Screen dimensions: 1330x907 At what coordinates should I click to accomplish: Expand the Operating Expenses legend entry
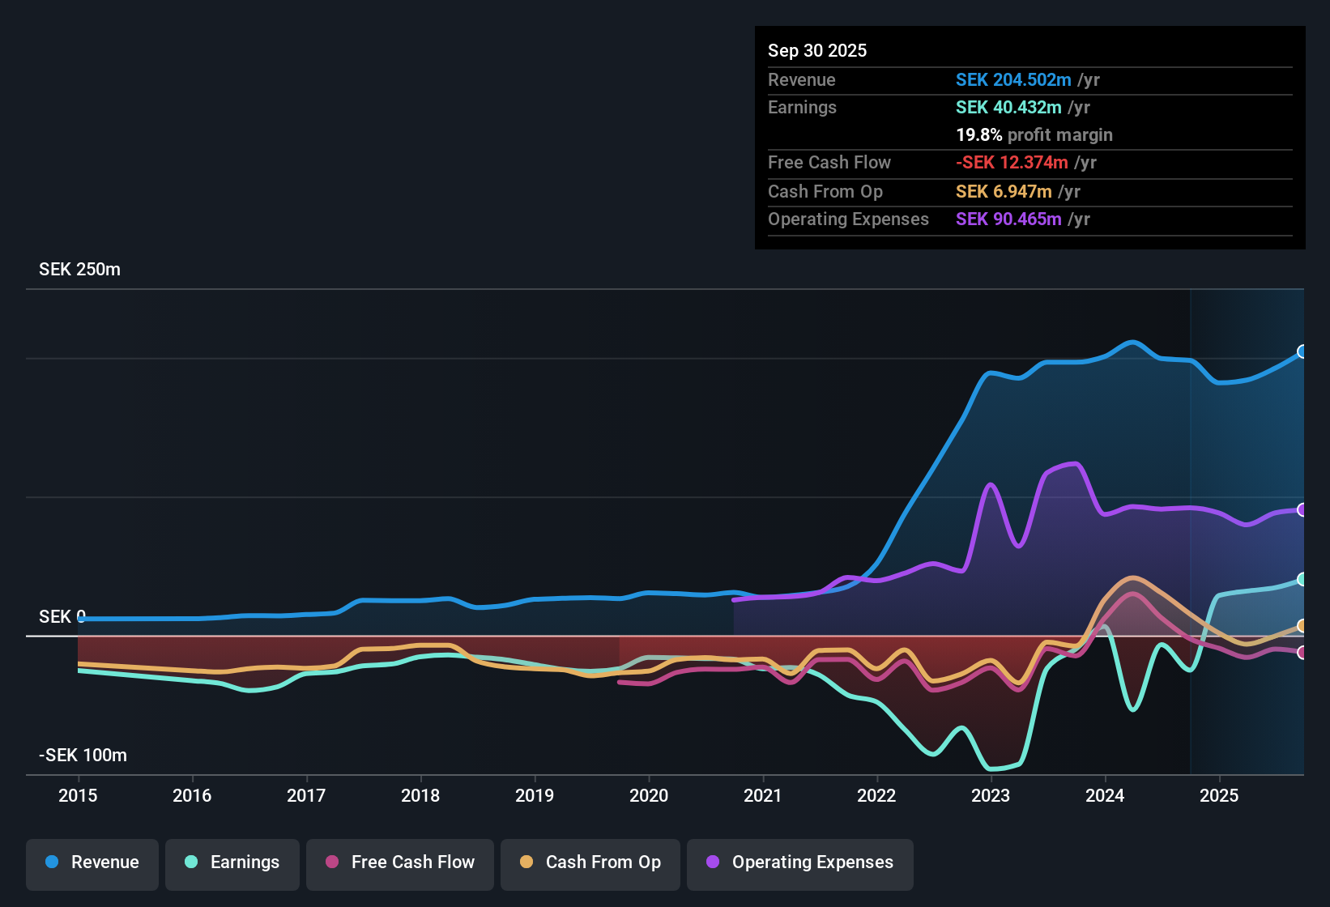click(799, 862)
